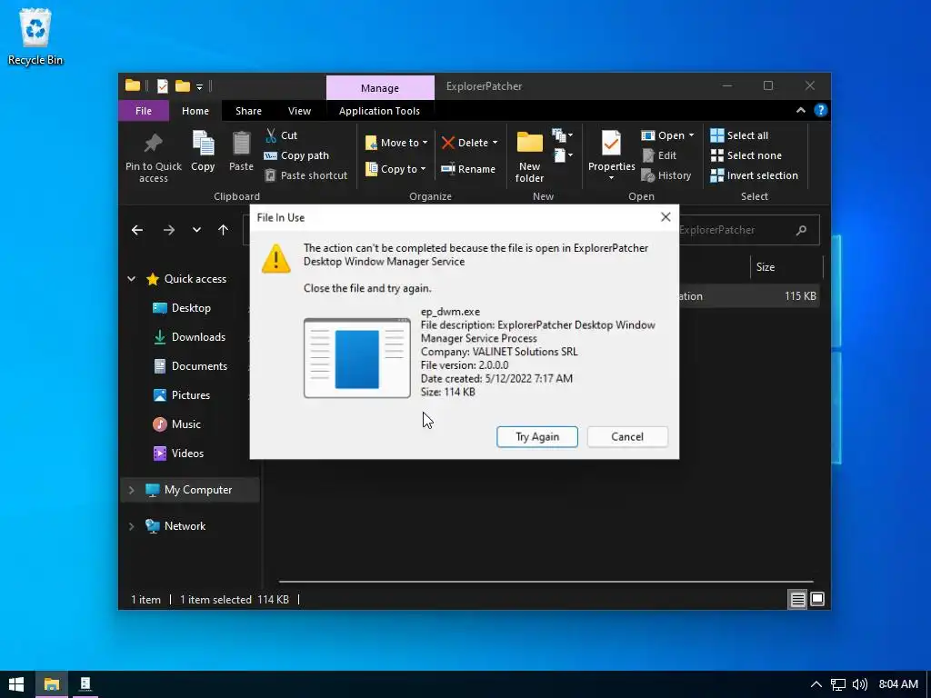Viewport: 931px width, 698px height.
Task: Click Copy path command
Action: [x=296, y=155]
